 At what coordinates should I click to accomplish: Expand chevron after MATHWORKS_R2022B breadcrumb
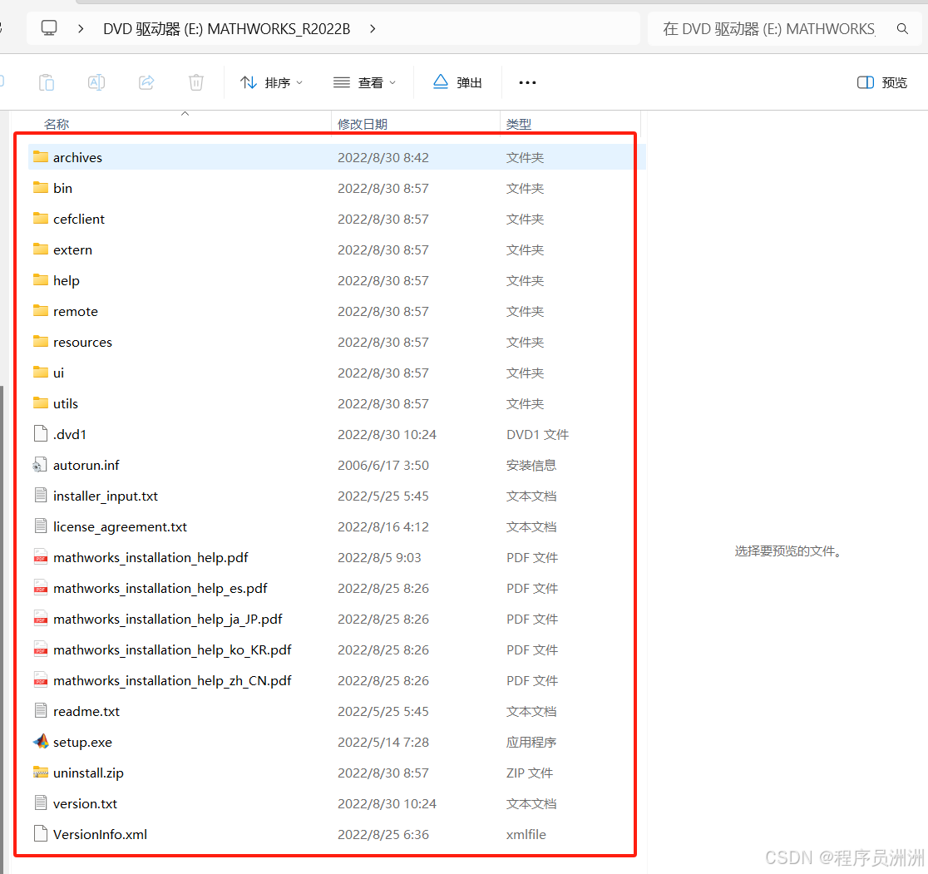[373, 28]
